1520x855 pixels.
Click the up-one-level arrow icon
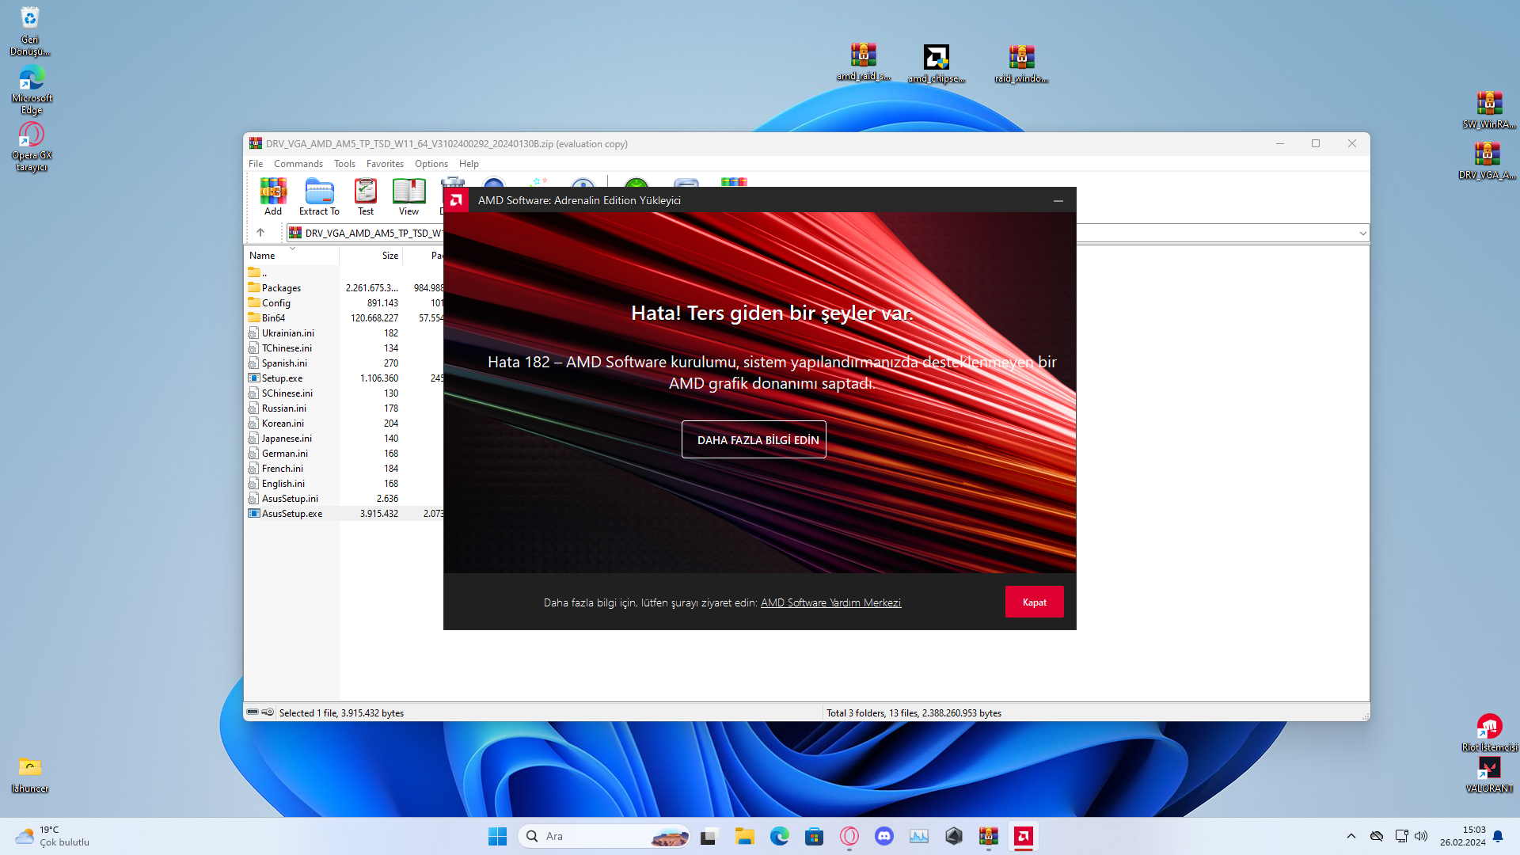point(260,233)
